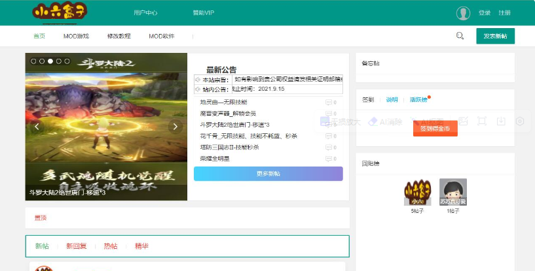
Task: Click the orange 签到得金币 button
Action: pyautogui.click(x=435, y=129)
